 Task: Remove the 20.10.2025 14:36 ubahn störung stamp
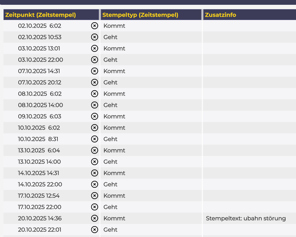[94, 218]
